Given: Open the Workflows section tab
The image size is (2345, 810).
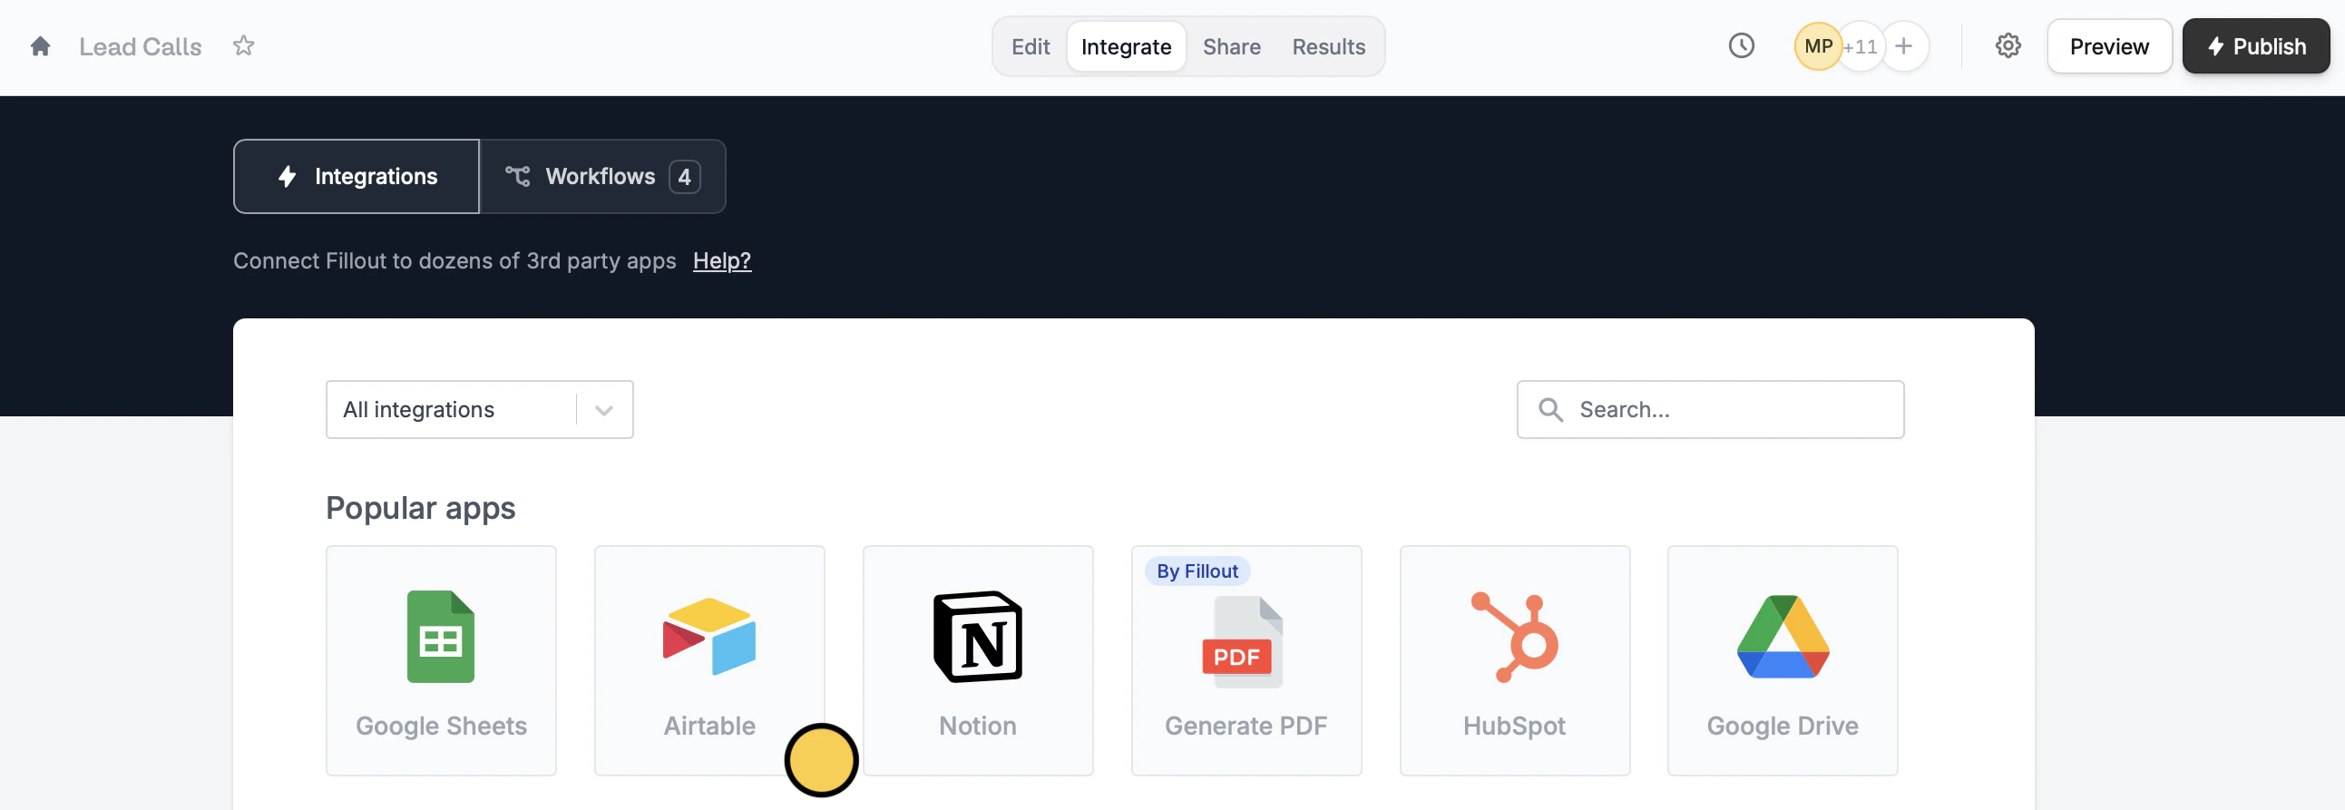Looking at the screenshot, I should (x=602, y=177).
